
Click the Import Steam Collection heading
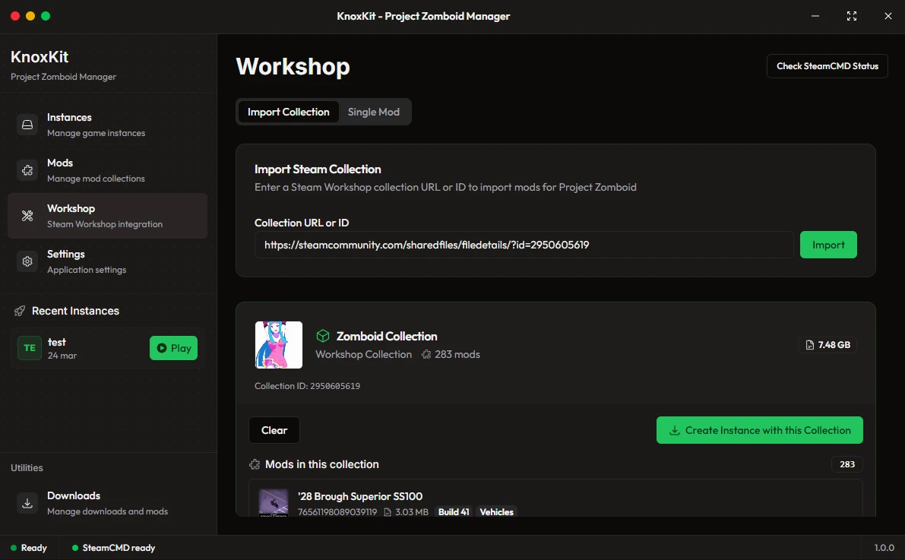(318, 169)
